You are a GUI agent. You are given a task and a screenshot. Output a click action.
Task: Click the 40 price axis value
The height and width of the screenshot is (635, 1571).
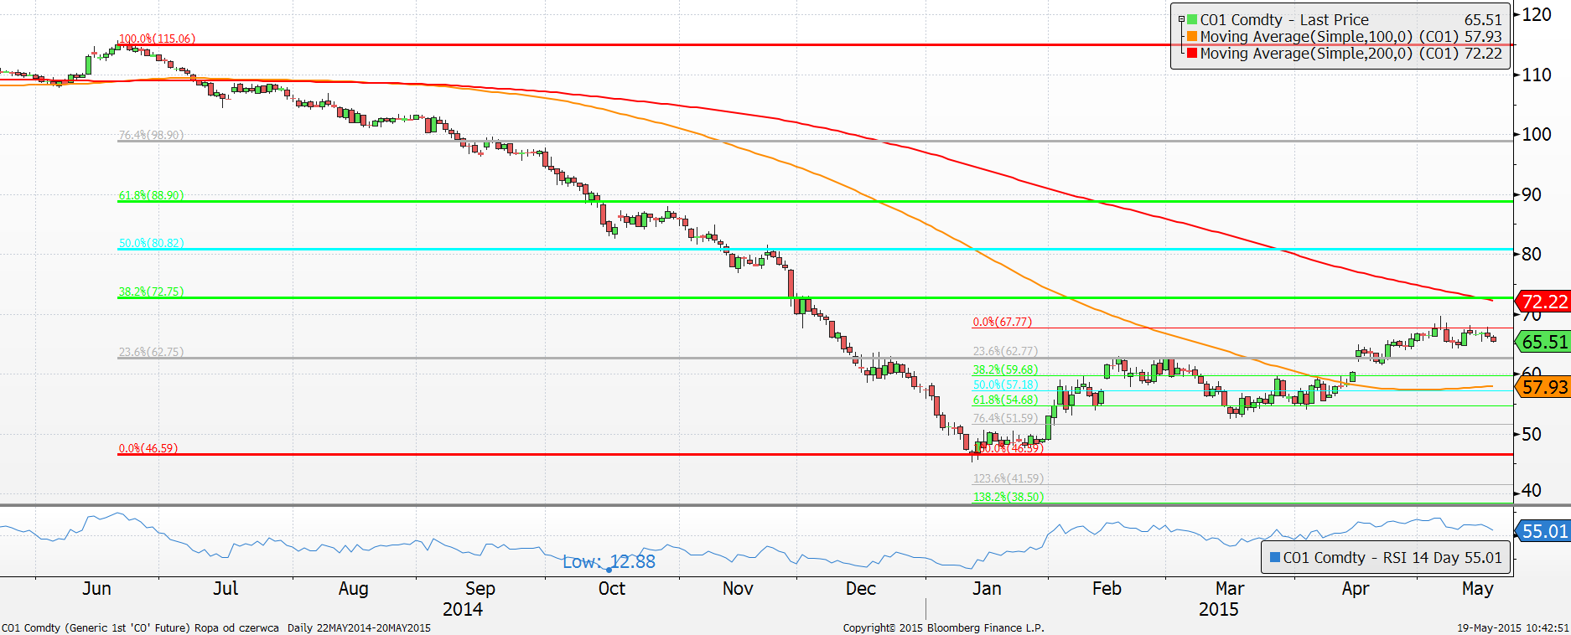pos(1532,491)
